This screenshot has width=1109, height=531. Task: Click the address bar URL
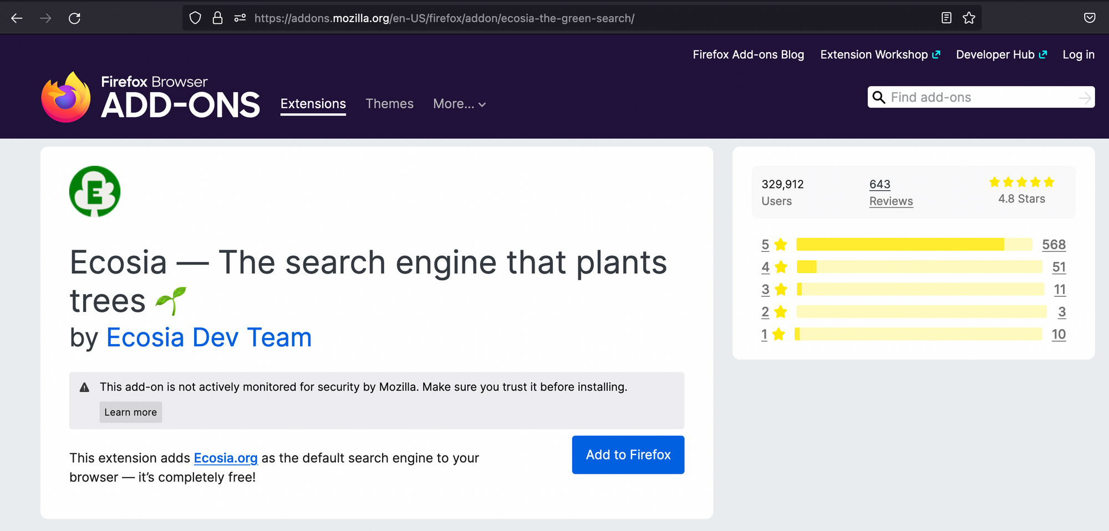444,18
